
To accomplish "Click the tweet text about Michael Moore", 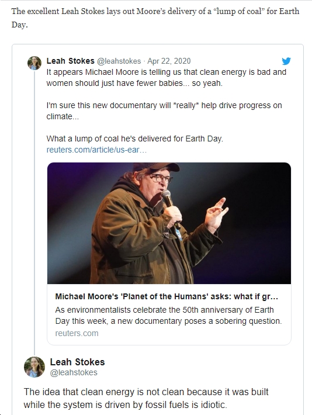I will [166, 78].
